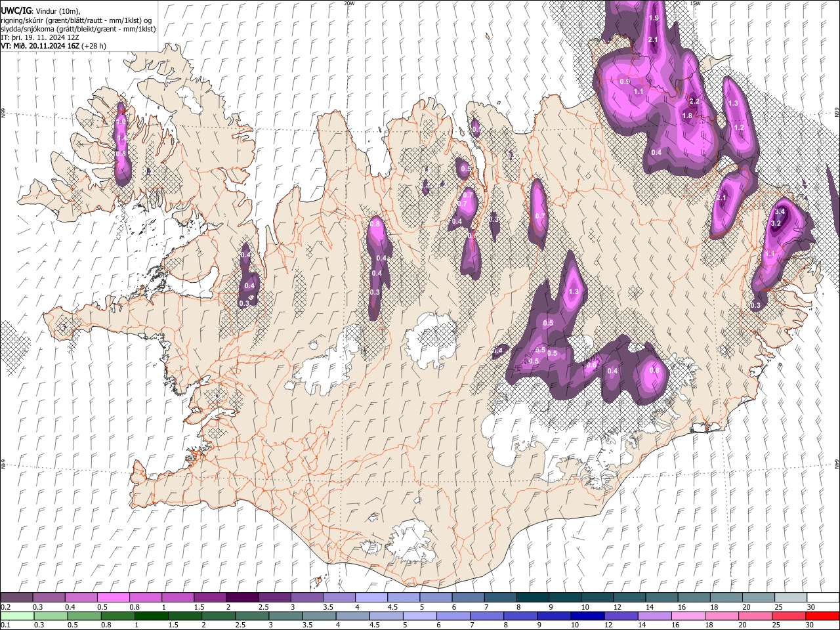This screenshot has width=840, height=630.
Task: Select top-row swatch labeled 3.5
Action: (339, 598)
